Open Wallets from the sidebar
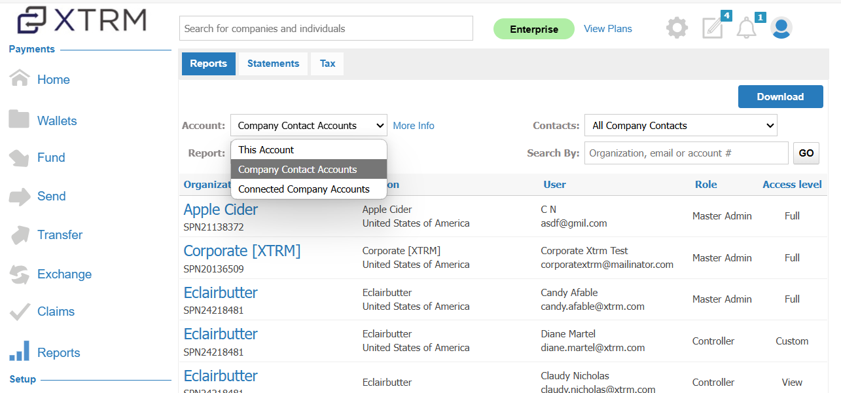This screenshot has width=841, height=393. point(57,121)
